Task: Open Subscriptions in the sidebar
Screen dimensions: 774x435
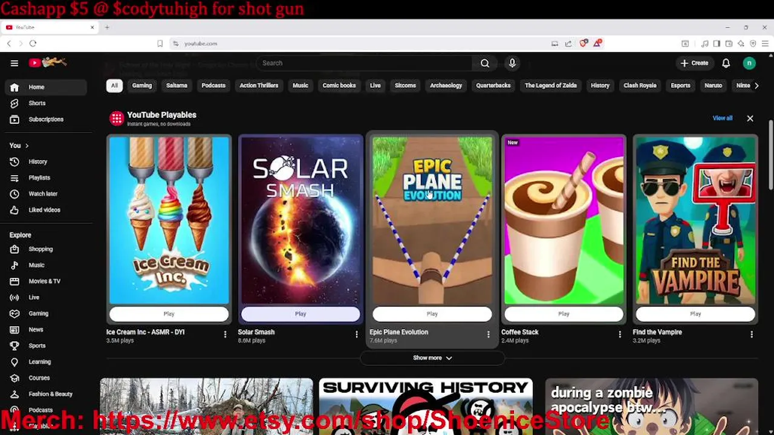Action: tap(46, 120)
